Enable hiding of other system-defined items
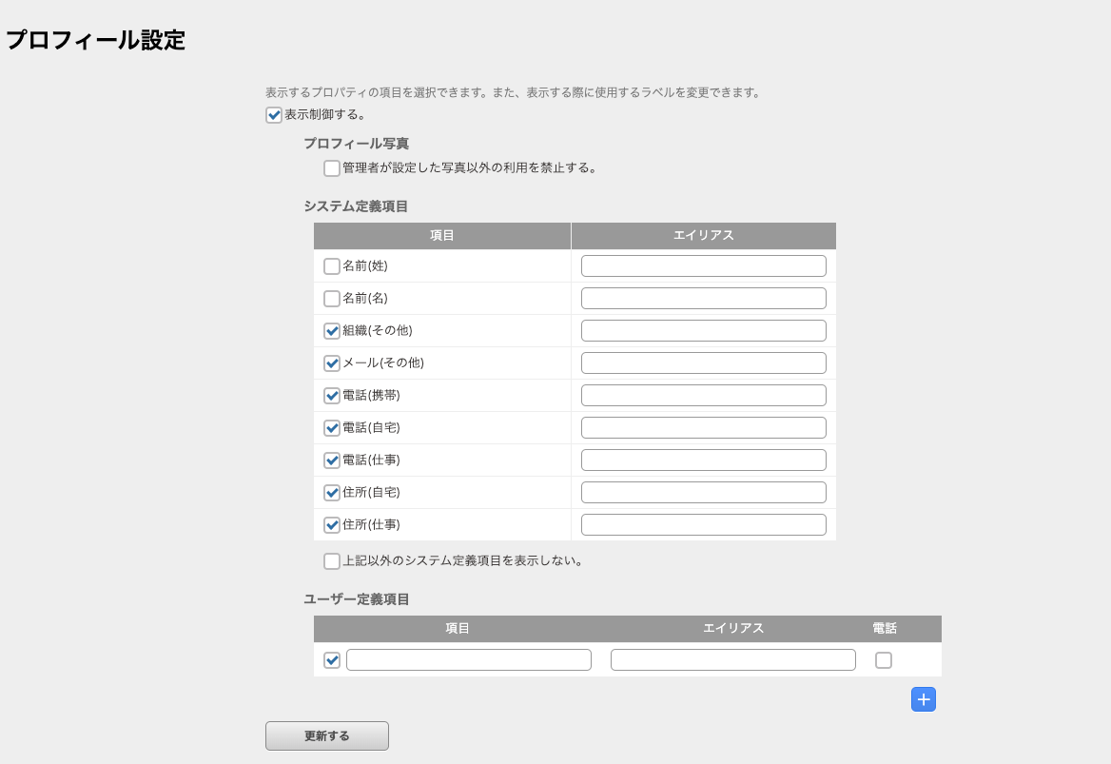The width and height of the screenshot is (1111, 764). tap(331, 561)
